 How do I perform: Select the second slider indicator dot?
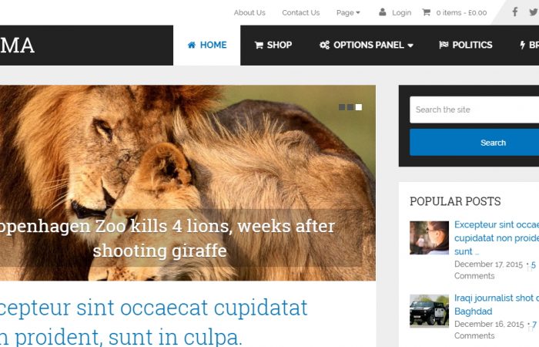[x=350, y=107]
